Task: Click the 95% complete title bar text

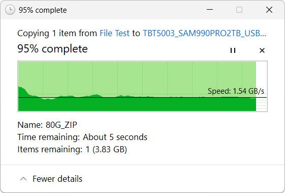Action: (x=43, y=10)
